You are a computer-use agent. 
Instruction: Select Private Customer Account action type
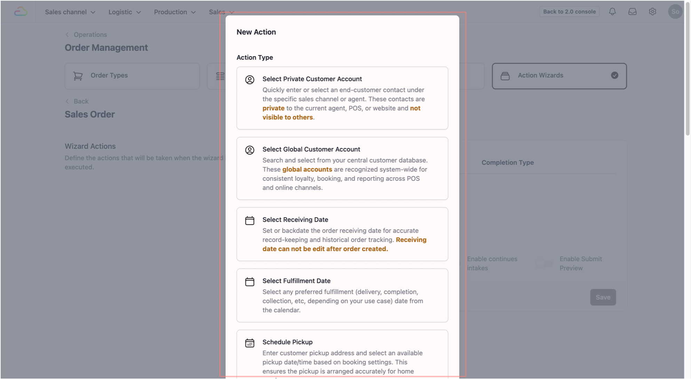[x=342, y=98]
